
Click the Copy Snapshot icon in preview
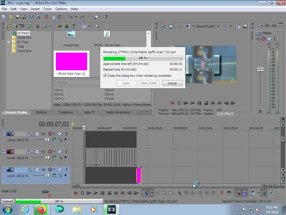(238, 26)
